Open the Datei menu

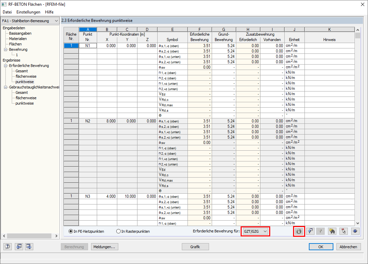(x=7, y=12)
